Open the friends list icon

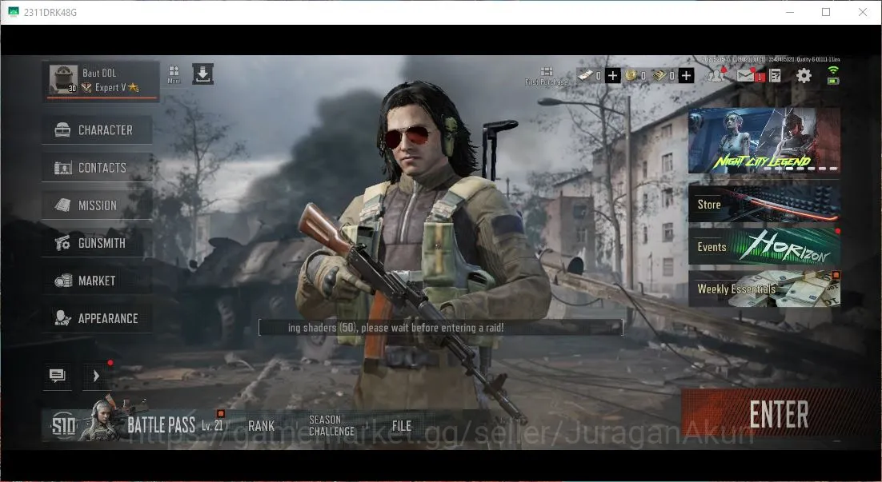pyautogui.click(x=716, y=75)
